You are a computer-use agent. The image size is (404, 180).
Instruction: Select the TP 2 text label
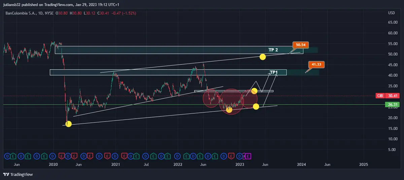273,50
